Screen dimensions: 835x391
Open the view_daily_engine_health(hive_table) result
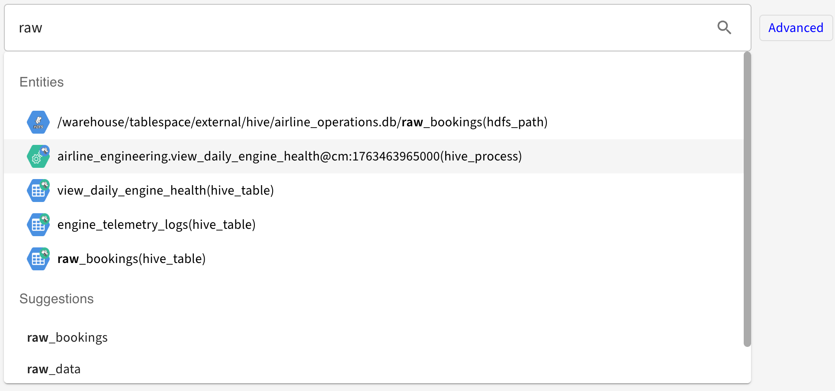pos(165,191)
